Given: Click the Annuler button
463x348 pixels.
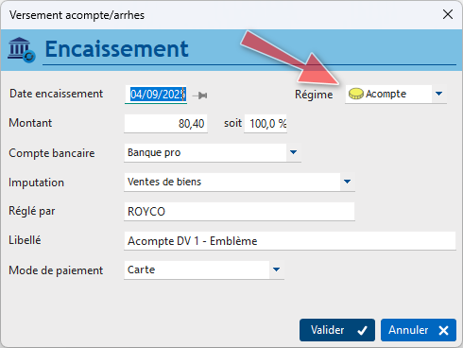Looking at the screenshot, I should (x=419, y=330).
